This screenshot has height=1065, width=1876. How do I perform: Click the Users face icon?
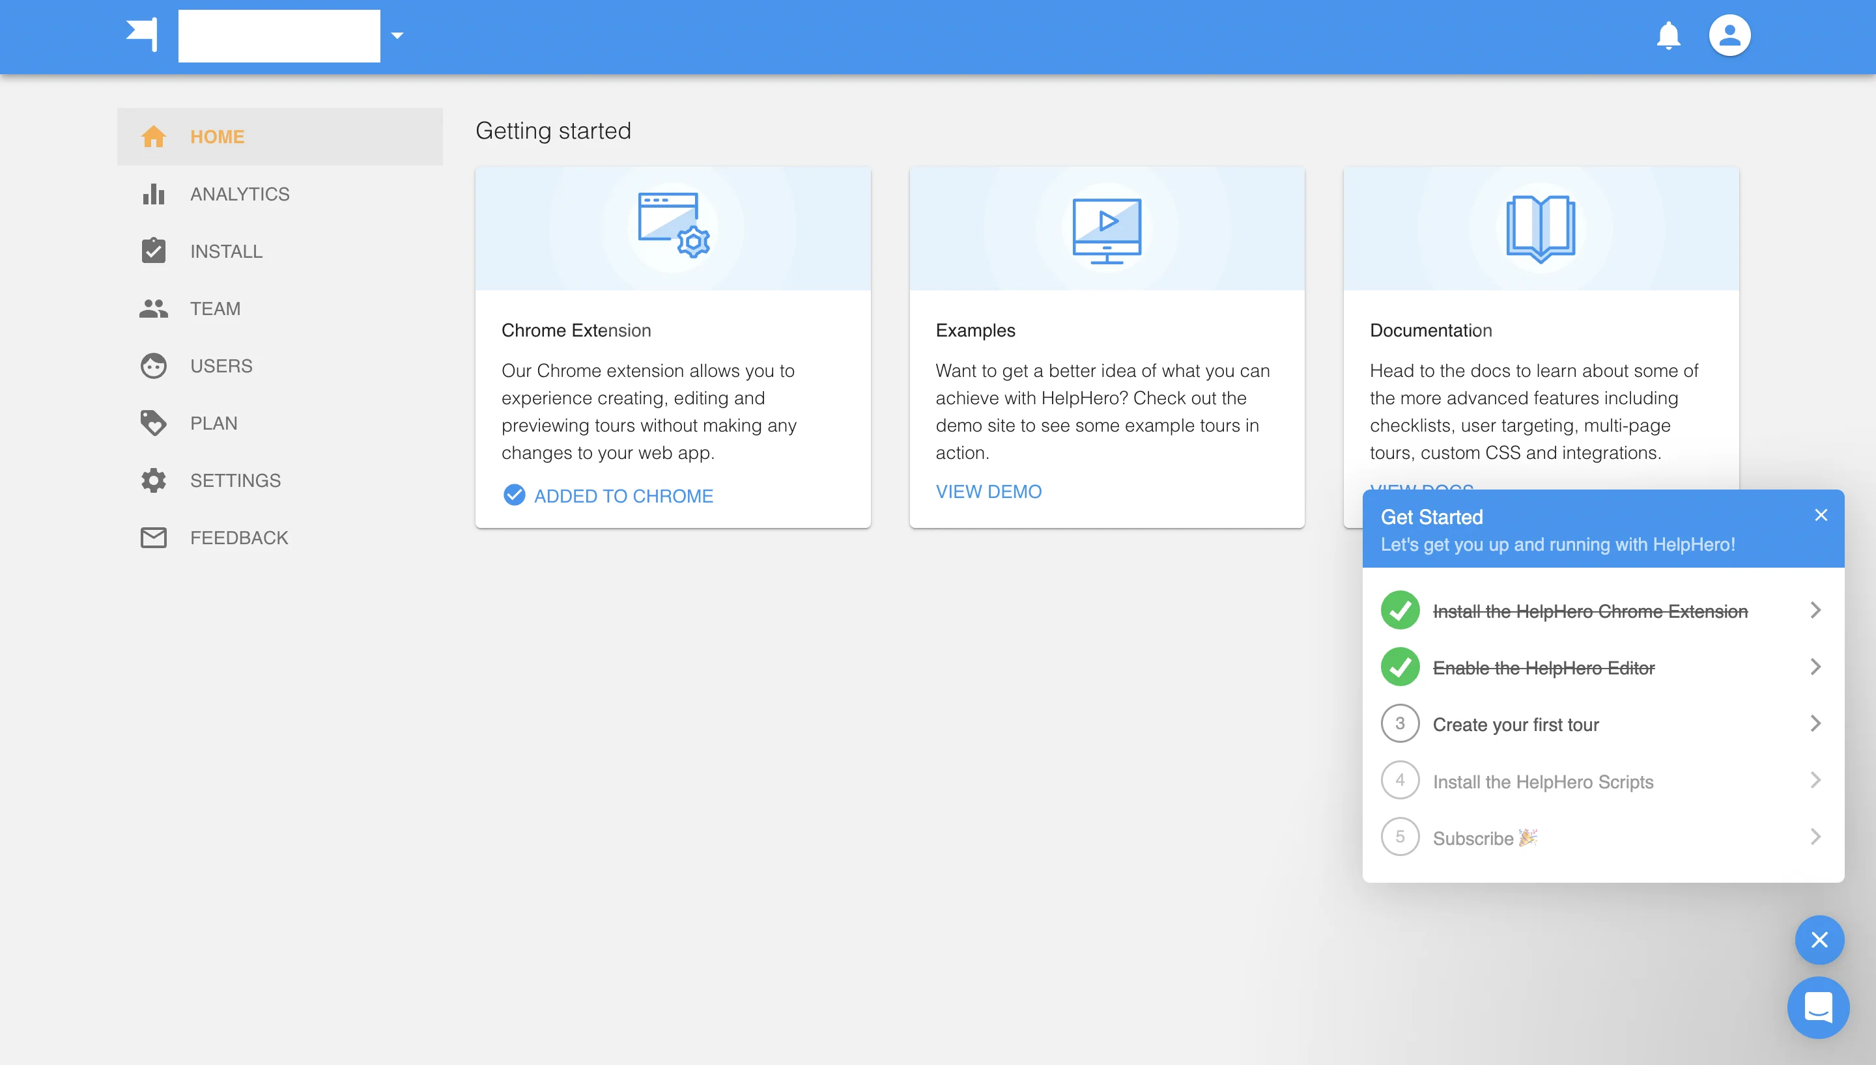pyautogui.click(x=153, y=366)
